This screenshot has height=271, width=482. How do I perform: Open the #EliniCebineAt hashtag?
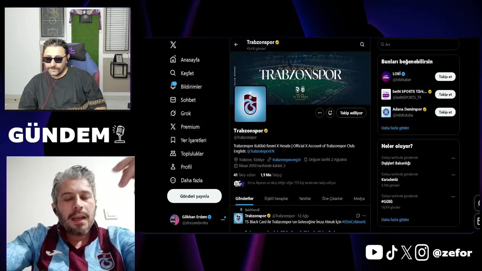click(x=354, y=222)
